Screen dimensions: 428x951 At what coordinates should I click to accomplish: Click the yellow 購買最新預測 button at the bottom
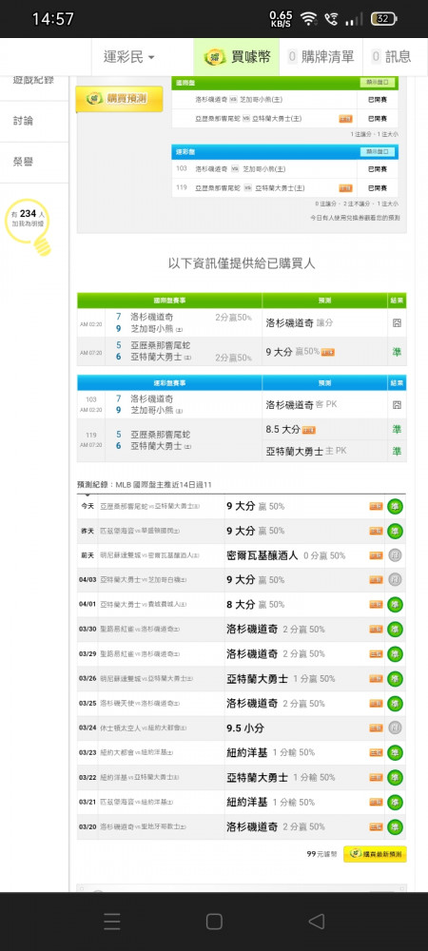click(375, 854)
